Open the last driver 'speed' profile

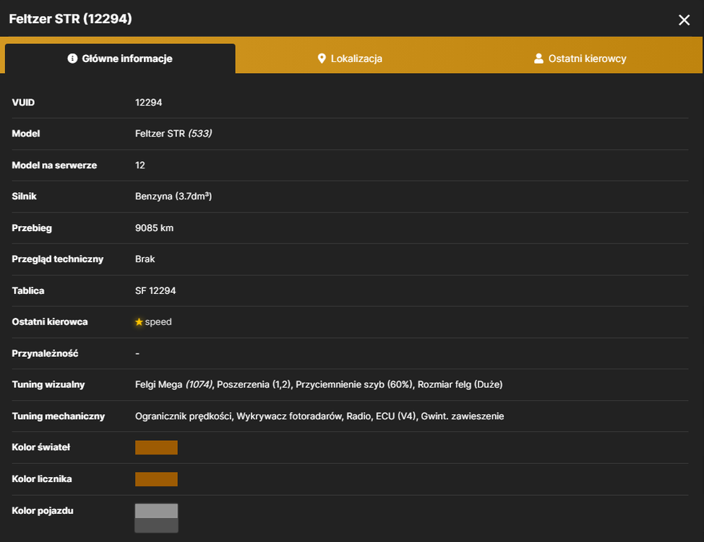click(158, 322)
